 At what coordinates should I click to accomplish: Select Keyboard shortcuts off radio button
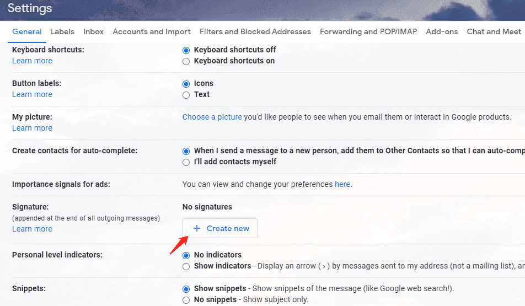pyautogui.click(x=186, y=50)
